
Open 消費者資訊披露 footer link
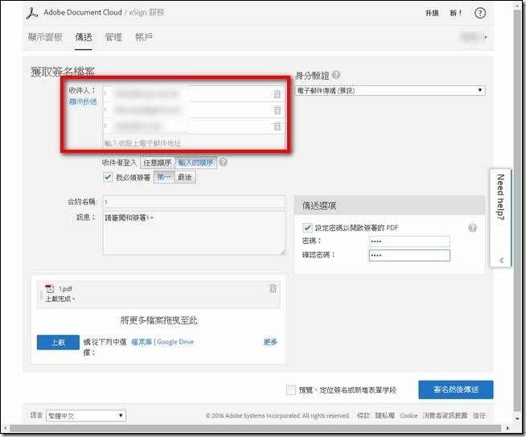pyautogui.click(x=445, y=415)
